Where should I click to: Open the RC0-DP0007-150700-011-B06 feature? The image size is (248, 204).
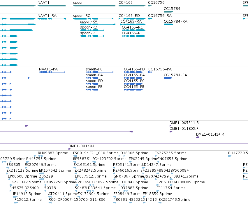50,203
